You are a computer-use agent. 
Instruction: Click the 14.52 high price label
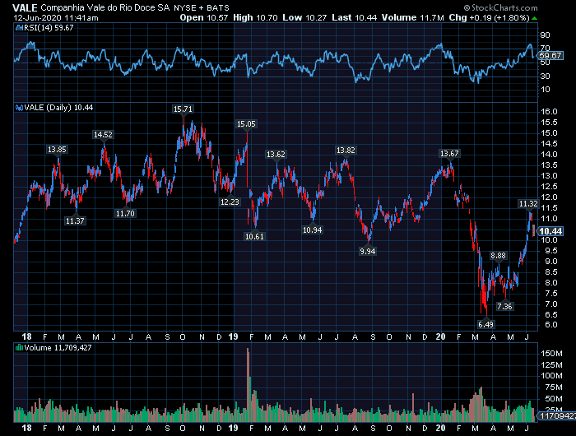103,135
